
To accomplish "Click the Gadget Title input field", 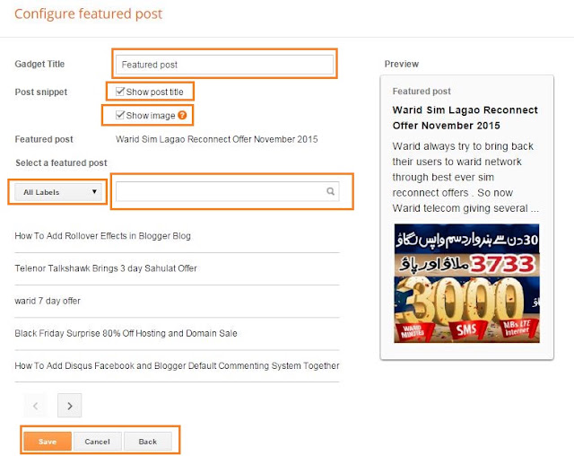I will point(224,65).
